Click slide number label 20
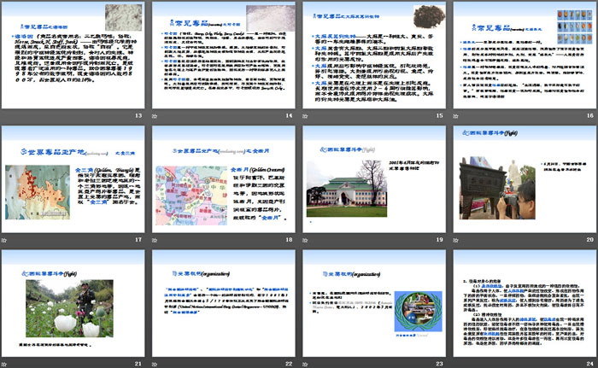The width and height of the screenshot is (598, 368). pos(590,239)
